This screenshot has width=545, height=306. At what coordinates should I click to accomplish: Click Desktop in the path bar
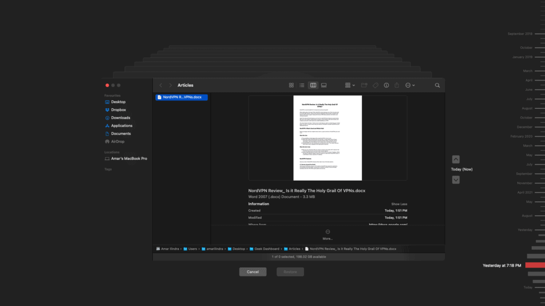coord(236,249)
